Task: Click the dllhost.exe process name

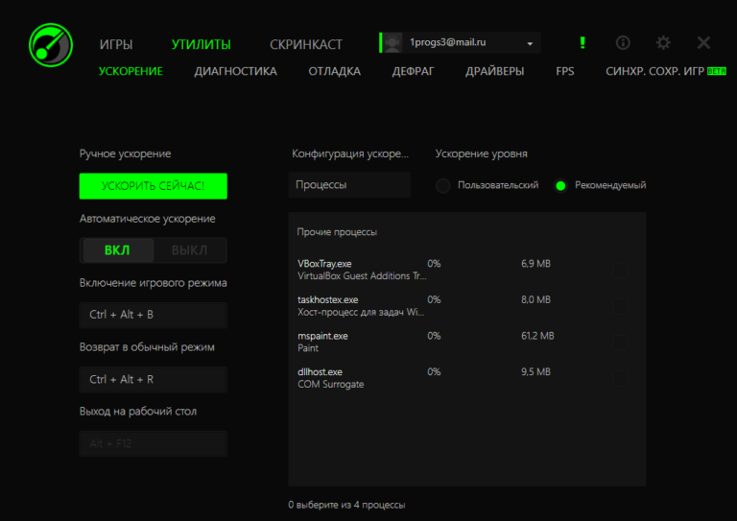Action: coord(320,371)
